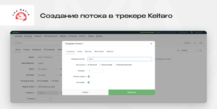Go to Офферы in navigation
This screenshot has width=217, height=109.
63,36
